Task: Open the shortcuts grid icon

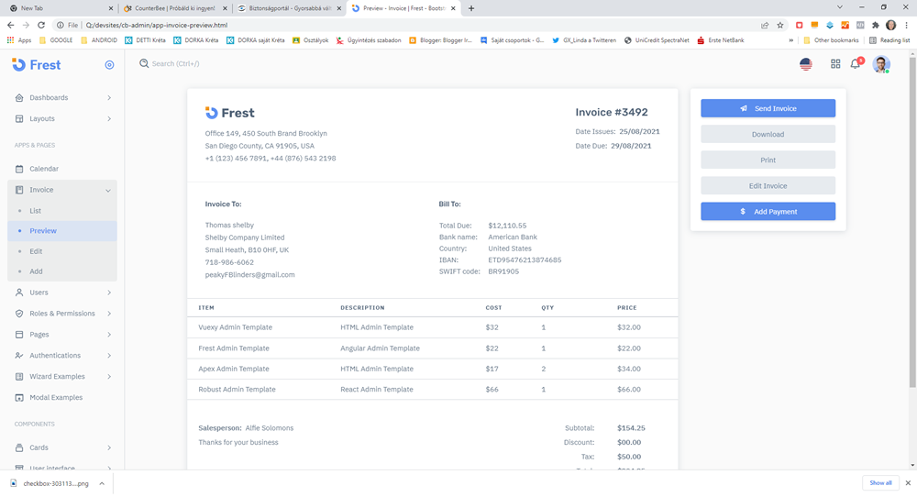Action: 835,64
